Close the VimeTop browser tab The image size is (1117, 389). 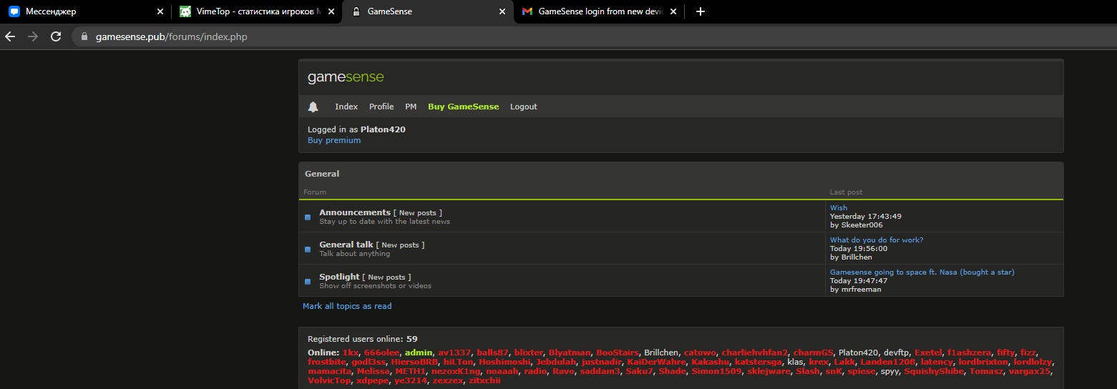pyautogui.click(x=331, y=11)
